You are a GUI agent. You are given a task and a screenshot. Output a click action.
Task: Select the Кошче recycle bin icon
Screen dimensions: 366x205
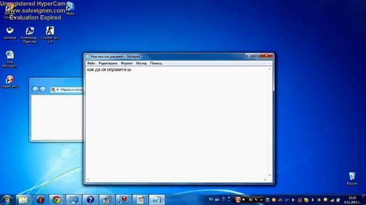[x=352, y=178]
